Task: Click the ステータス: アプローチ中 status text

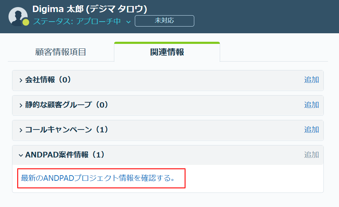Action: tap(77, 22)
